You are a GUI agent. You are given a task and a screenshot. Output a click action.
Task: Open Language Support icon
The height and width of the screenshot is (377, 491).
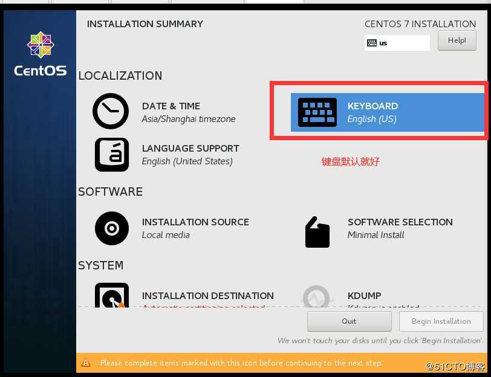click(x=112, y=155)
